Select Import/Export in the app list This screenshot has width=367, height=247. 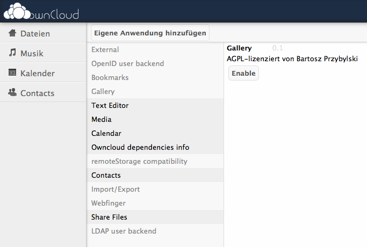[x=116, y=190]
